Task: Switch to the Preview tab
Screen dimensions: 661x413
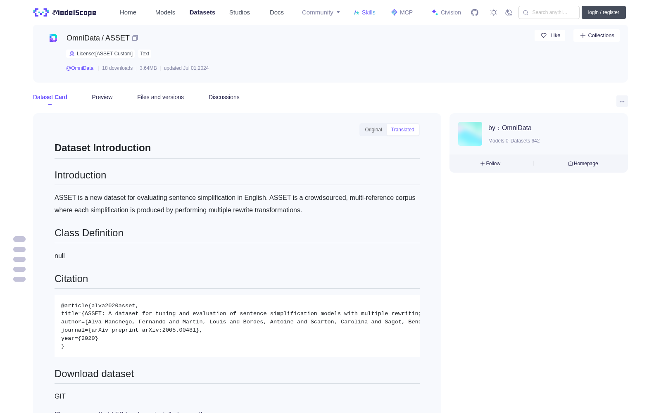Action: (x=102, y=97)
